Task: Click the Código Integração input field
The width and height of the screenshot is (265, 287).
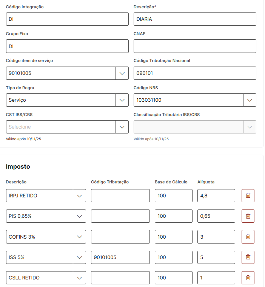Action: [x=67, y=19]
